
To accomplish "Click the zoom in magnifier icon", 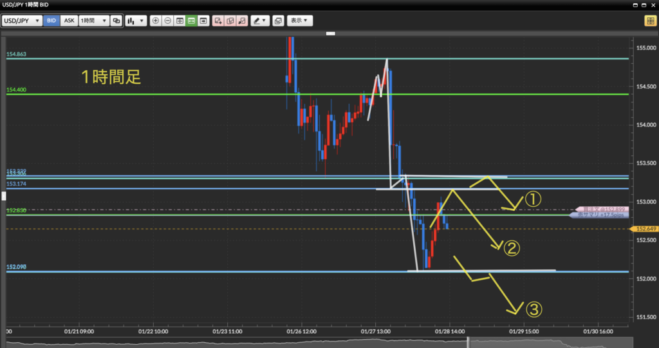I will click(155, 21).
